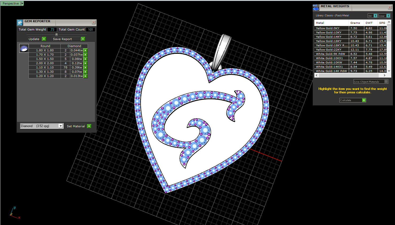Click green arrow on 1.70 X 1.70 row

point(85,55)
